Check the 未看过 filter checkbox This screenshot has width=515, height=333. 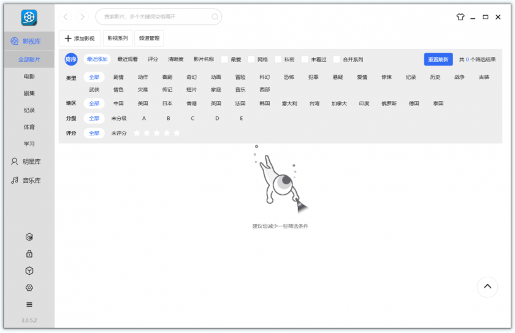point(305,59)
